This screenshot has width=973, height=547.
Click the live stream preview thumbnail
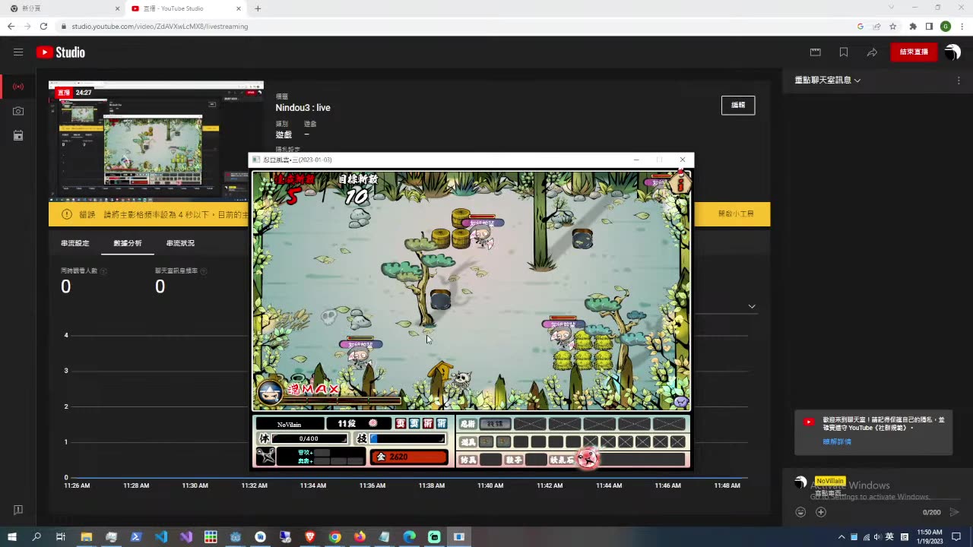[x=156, y=141]
